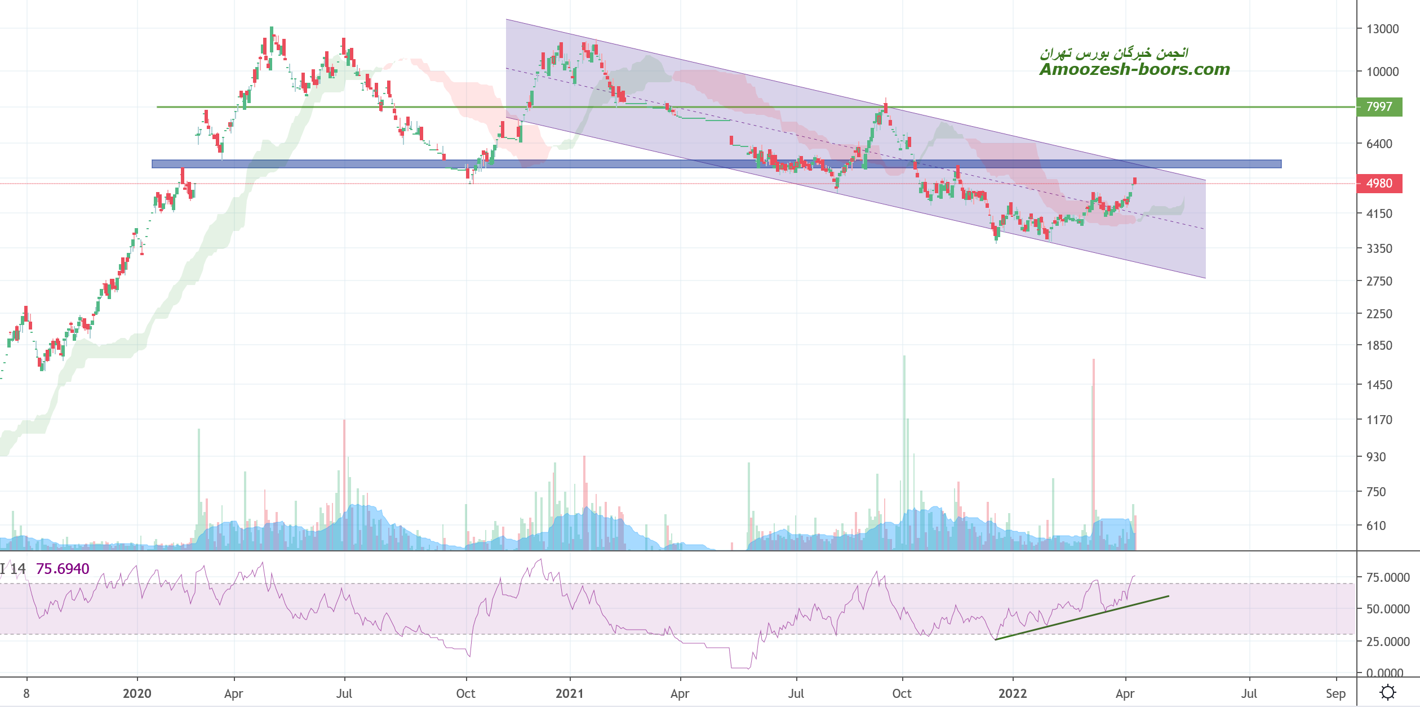1420x708 pixels.
Task: Click the Oct label before 2022
Action: pos(902,693)
